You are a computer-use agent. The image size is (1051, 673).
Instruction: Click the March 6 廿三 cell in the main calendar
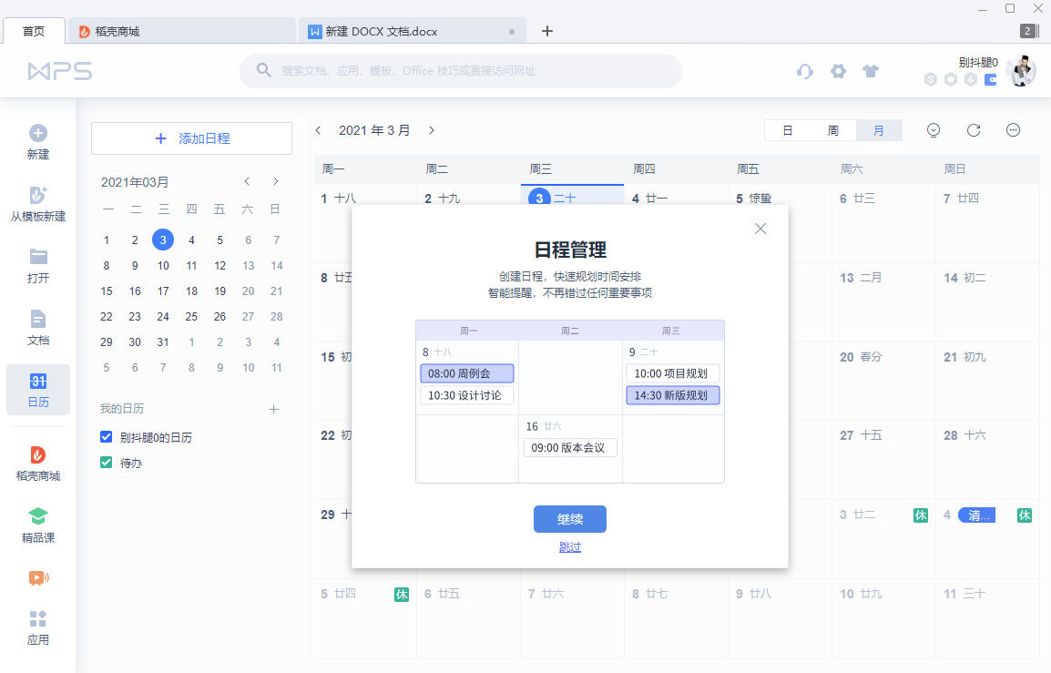883,222
